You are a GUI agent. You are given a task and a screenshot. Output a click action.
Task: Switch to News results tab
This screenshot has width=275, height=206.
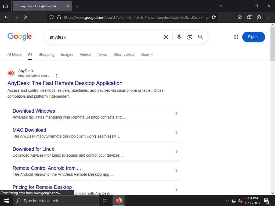(102, 54)
